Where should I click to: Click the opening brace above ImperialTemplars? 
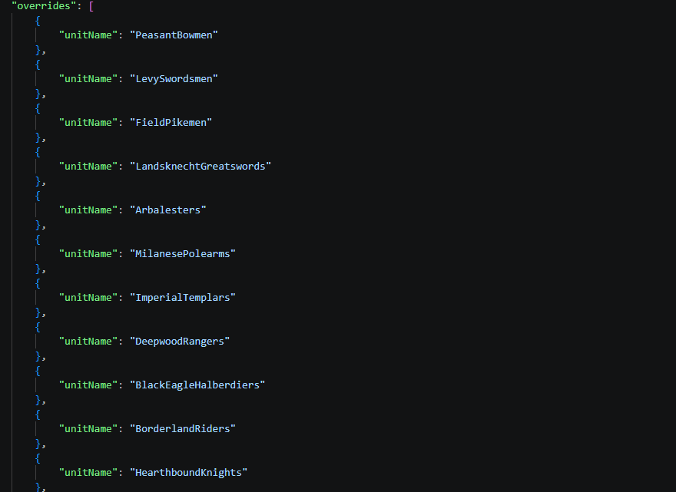point(38,283)
